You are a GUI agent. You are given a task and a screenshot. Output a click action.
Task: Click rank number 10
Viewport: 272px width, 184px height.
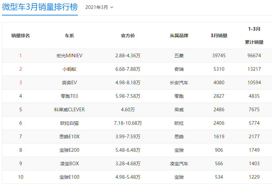(x=20, y=177)
